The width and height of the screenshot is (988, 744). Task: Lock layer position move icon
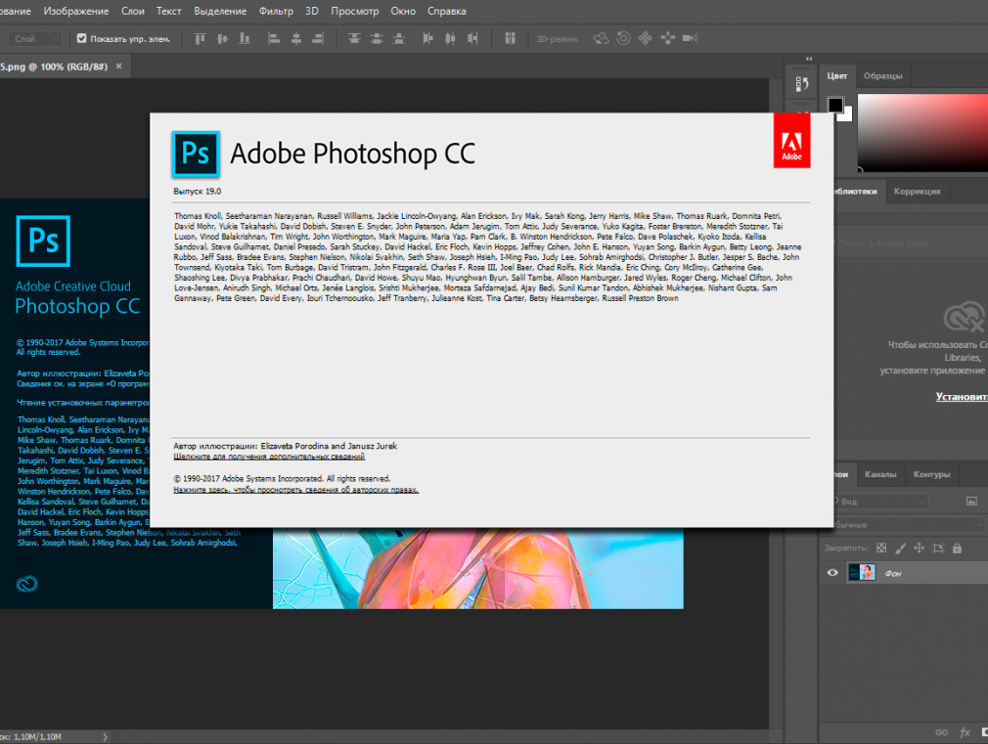919,548
